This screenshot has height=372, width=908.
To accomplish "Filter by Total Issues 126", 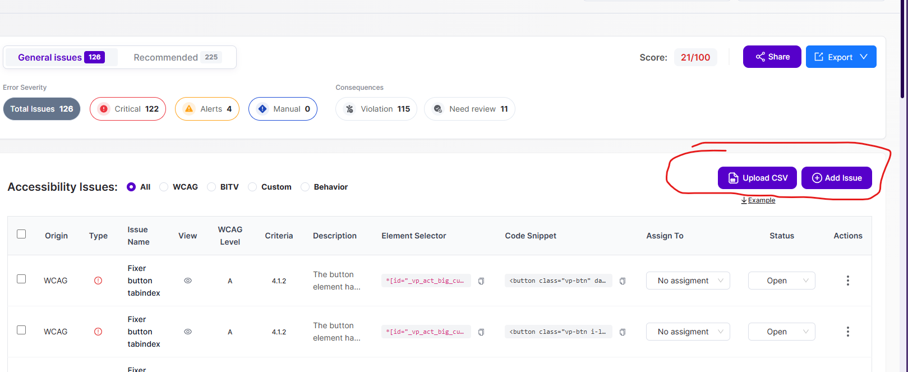I will (x=42, y=109).
